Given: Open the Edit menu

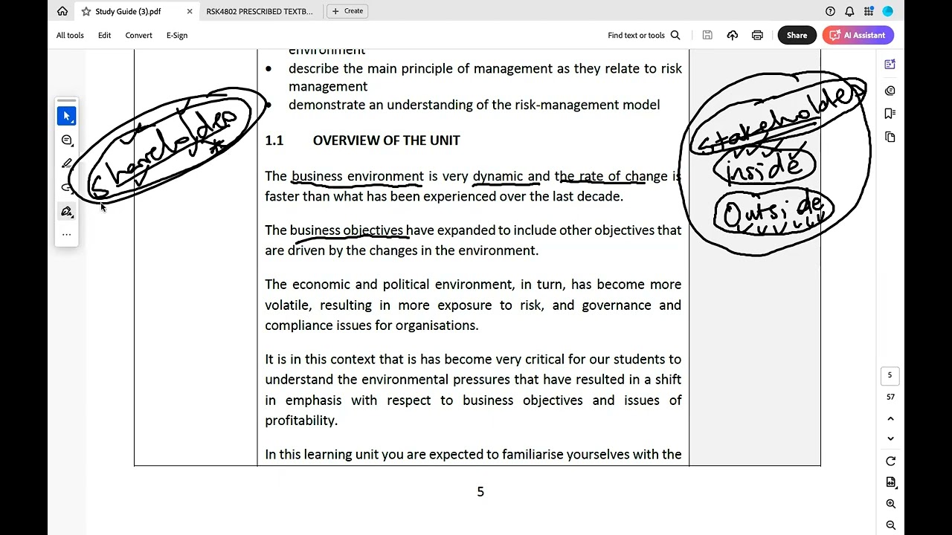Looking at the screenshot, I should pyautogui.click(x=104, y=35).
